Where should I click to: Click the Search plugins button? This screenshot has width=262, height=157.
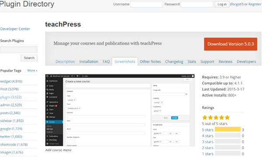[x=29, y=58]
